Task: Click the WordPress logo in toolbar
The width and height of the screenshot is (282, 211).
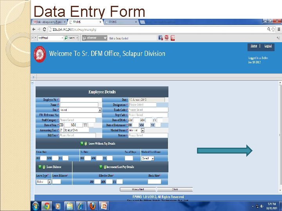Action: point(84,38)
